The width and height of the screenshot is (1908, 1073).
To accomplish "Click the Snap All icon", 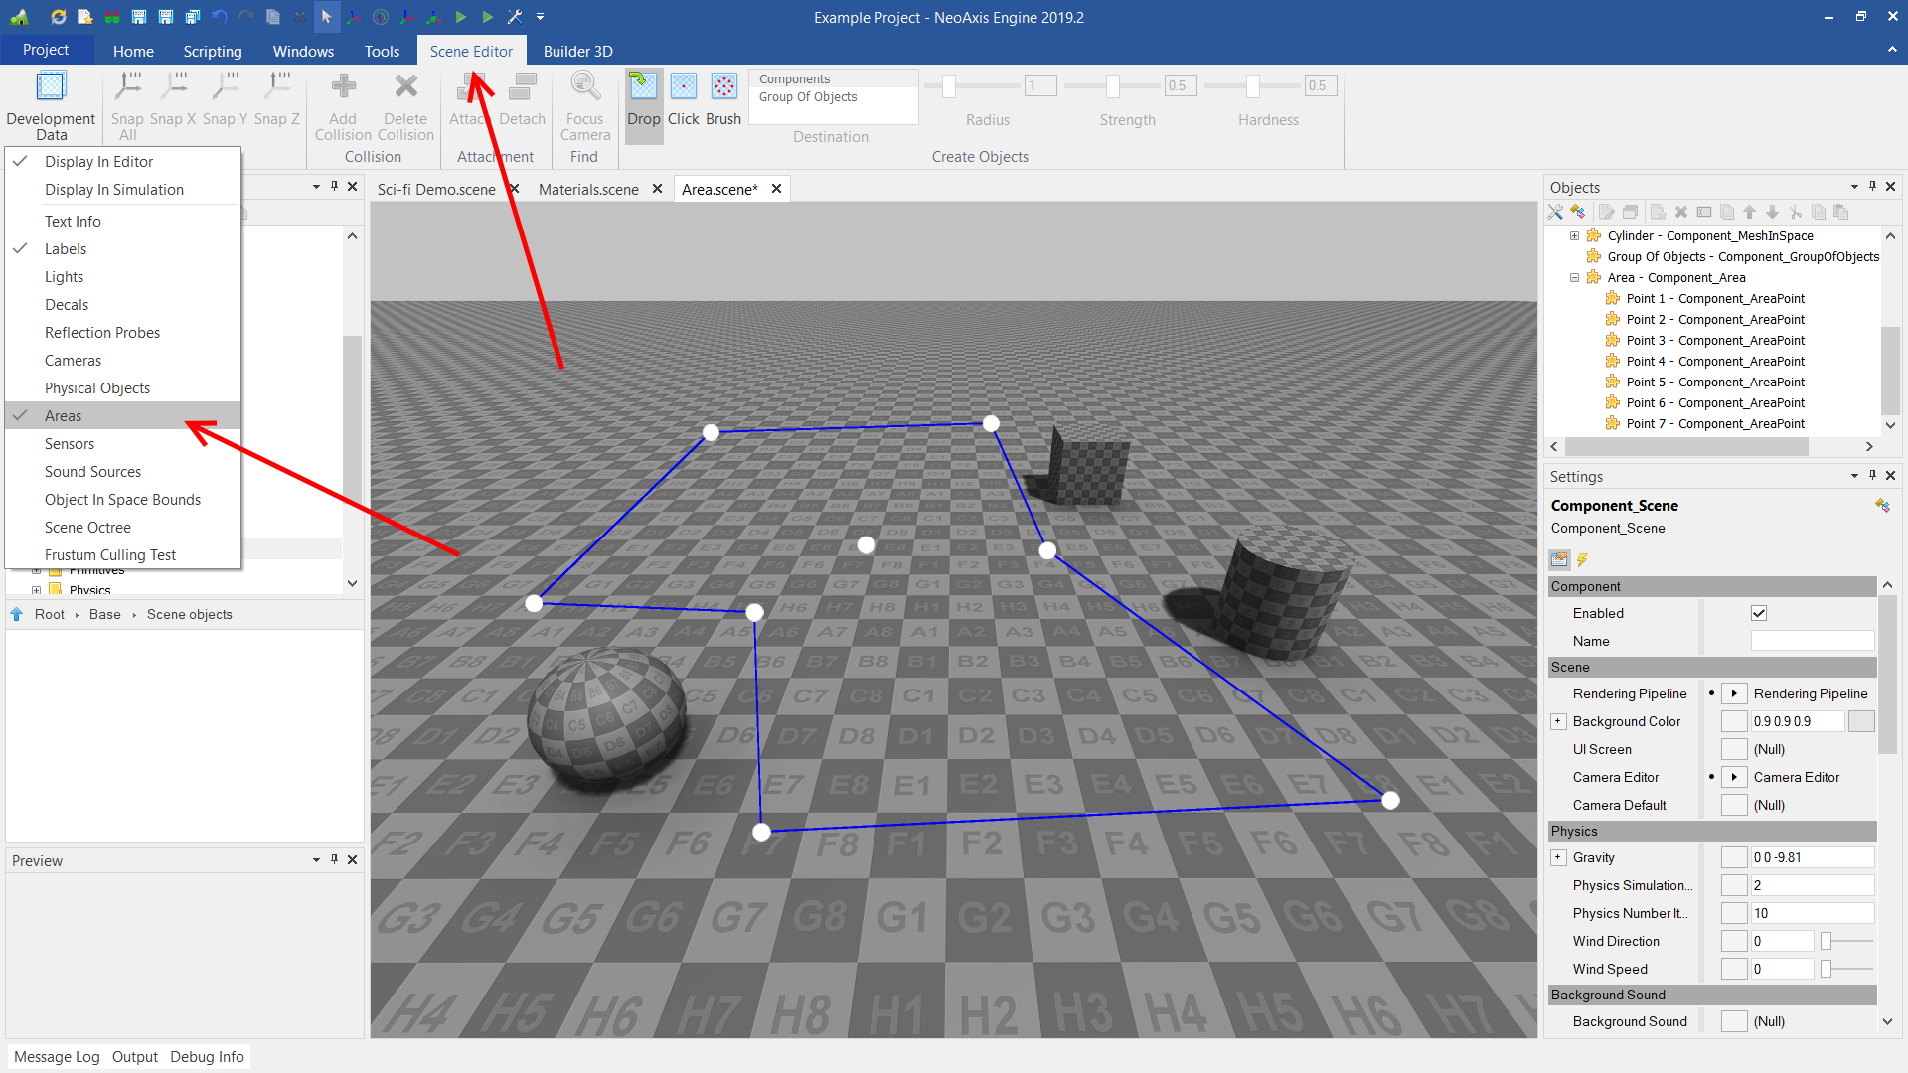I will click(x=127, y=87).
